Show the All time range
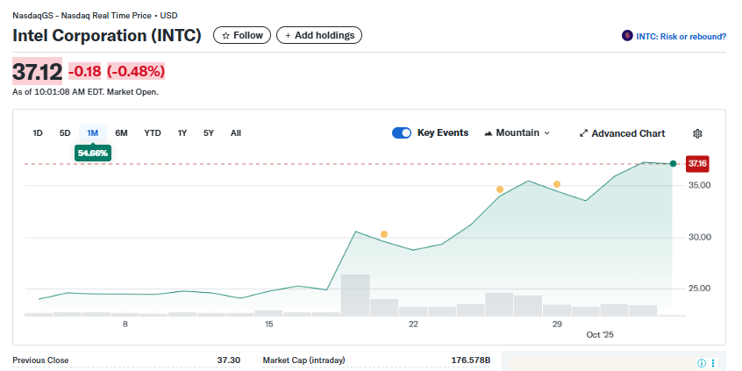 pos(236,133)
